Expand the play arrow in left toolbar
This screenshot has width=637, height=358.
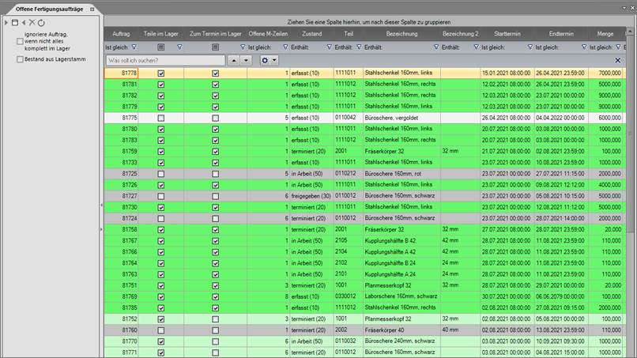(6, 22)
